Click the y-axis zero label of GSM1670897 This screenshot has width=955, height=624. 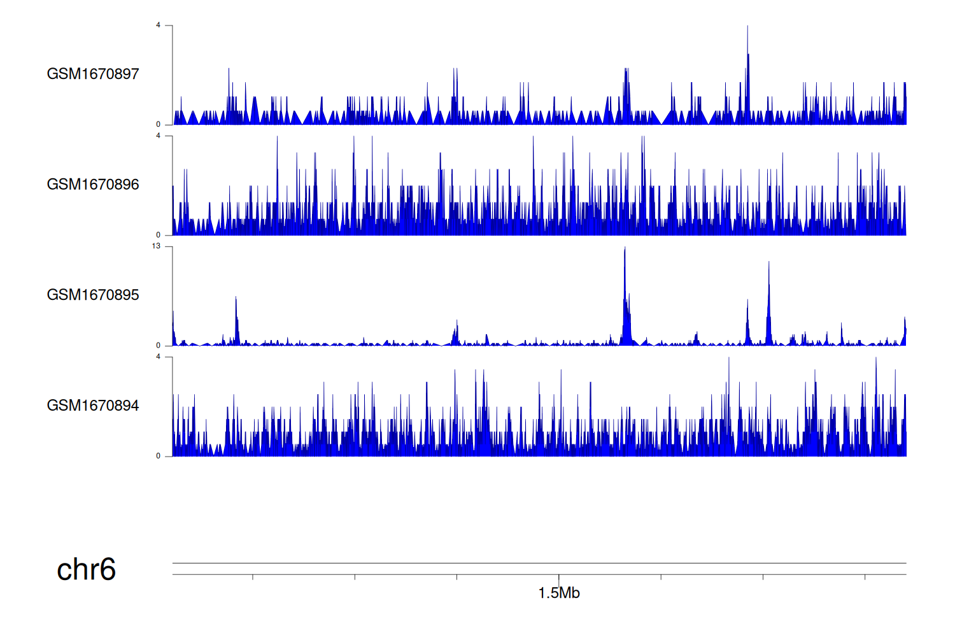(x=159, y=125)
